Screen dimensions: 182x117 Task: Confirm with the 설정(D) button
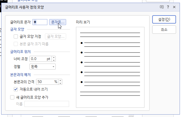164,19
